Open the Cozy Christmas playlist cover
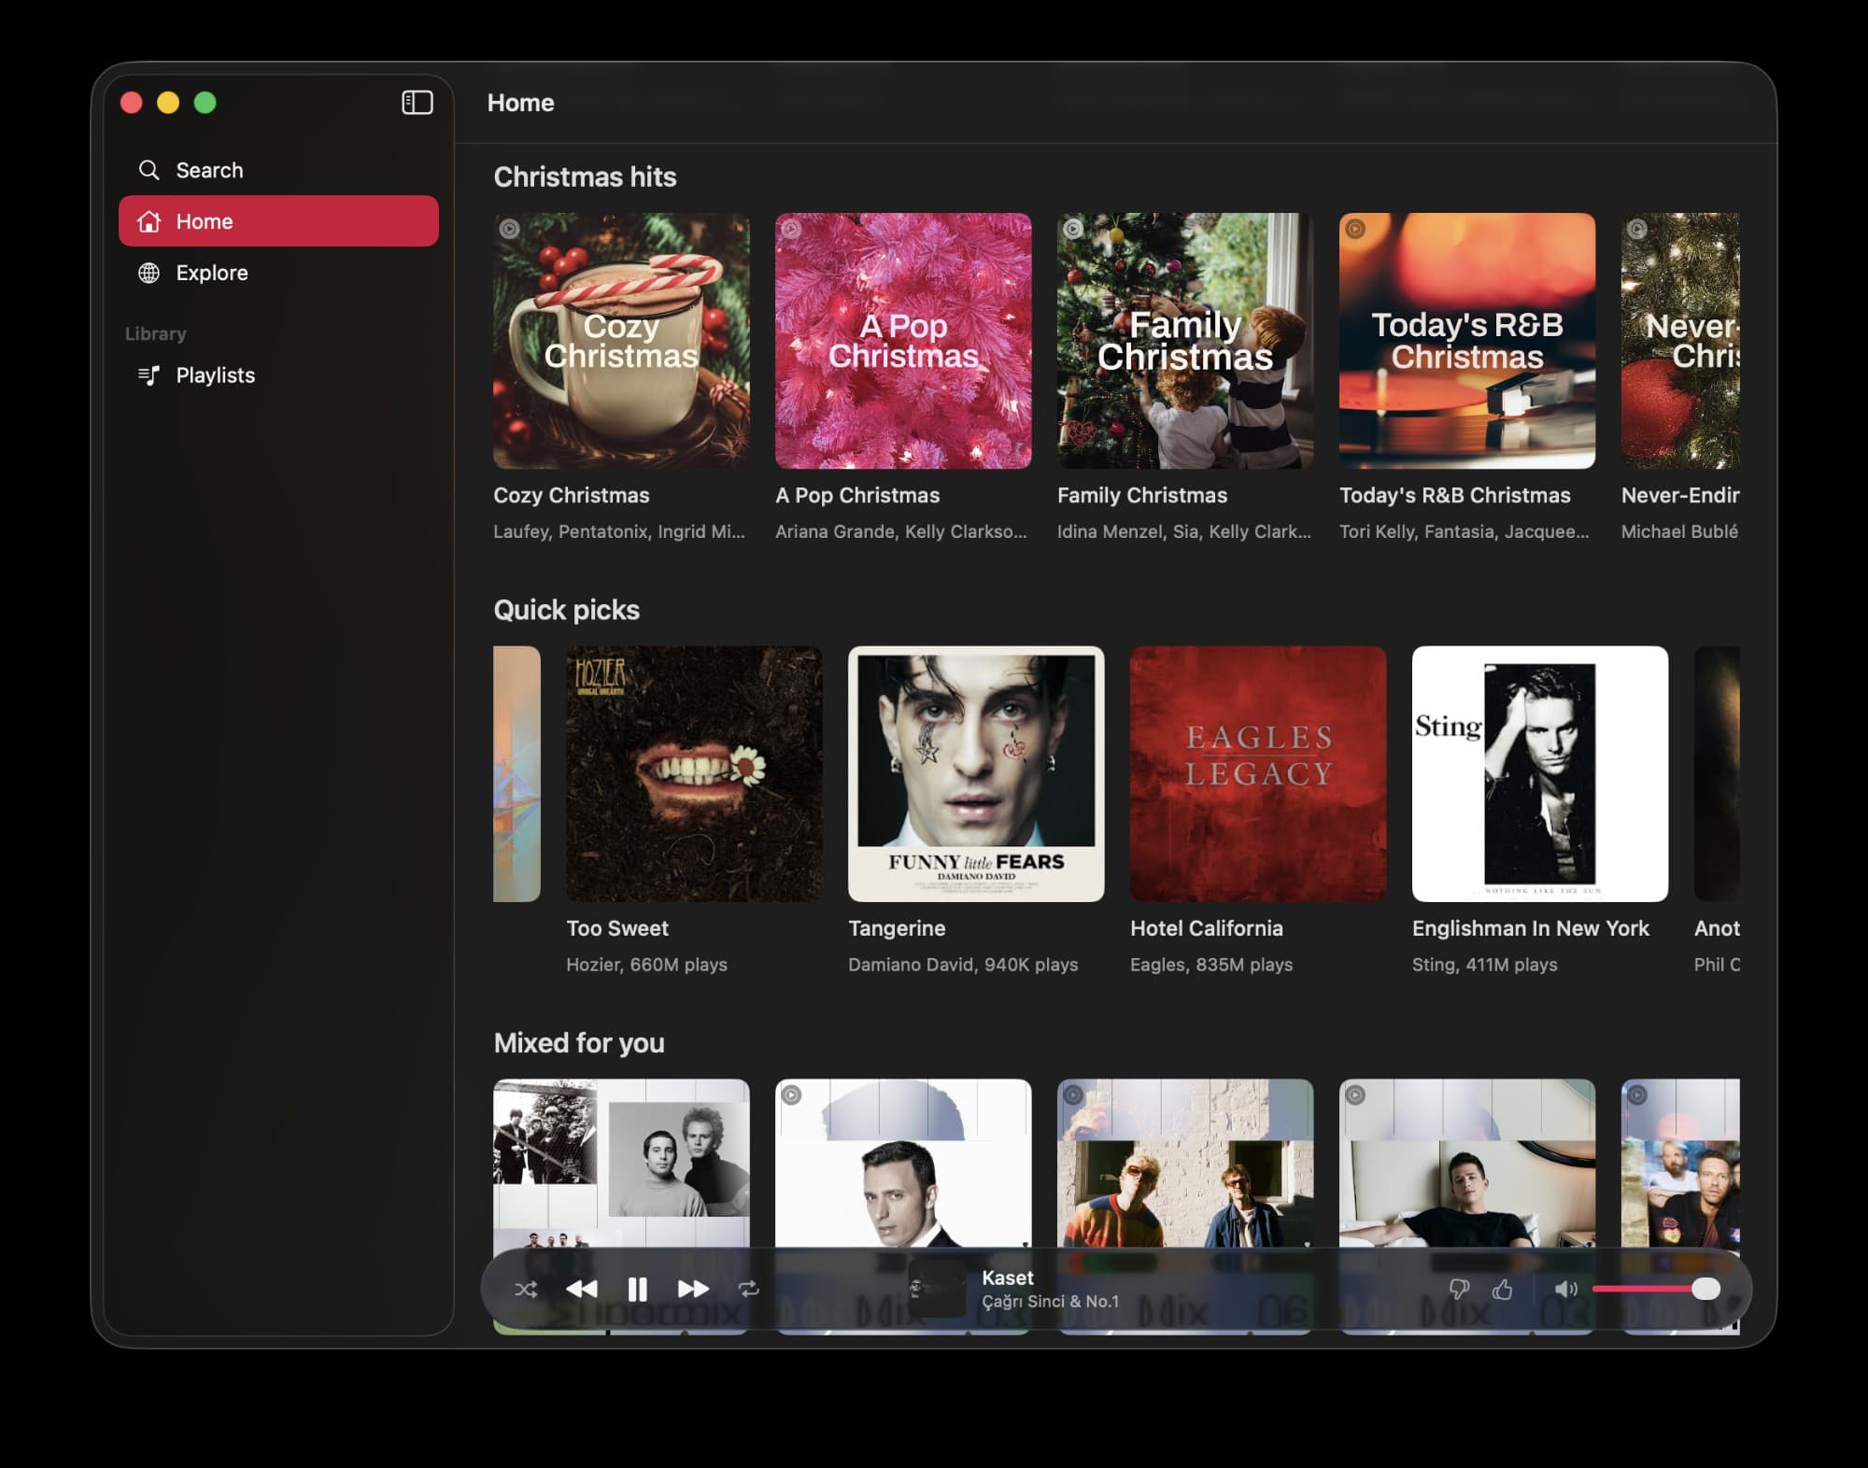 click(x=621, y=341)
